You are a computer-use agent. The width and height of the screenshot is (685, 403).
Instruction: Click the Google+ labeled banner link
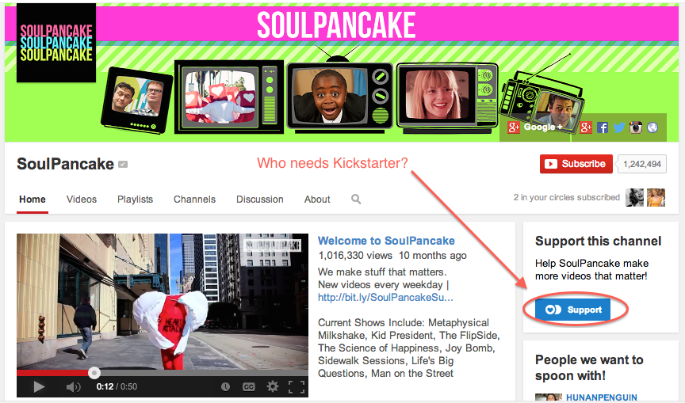point(535,127)
